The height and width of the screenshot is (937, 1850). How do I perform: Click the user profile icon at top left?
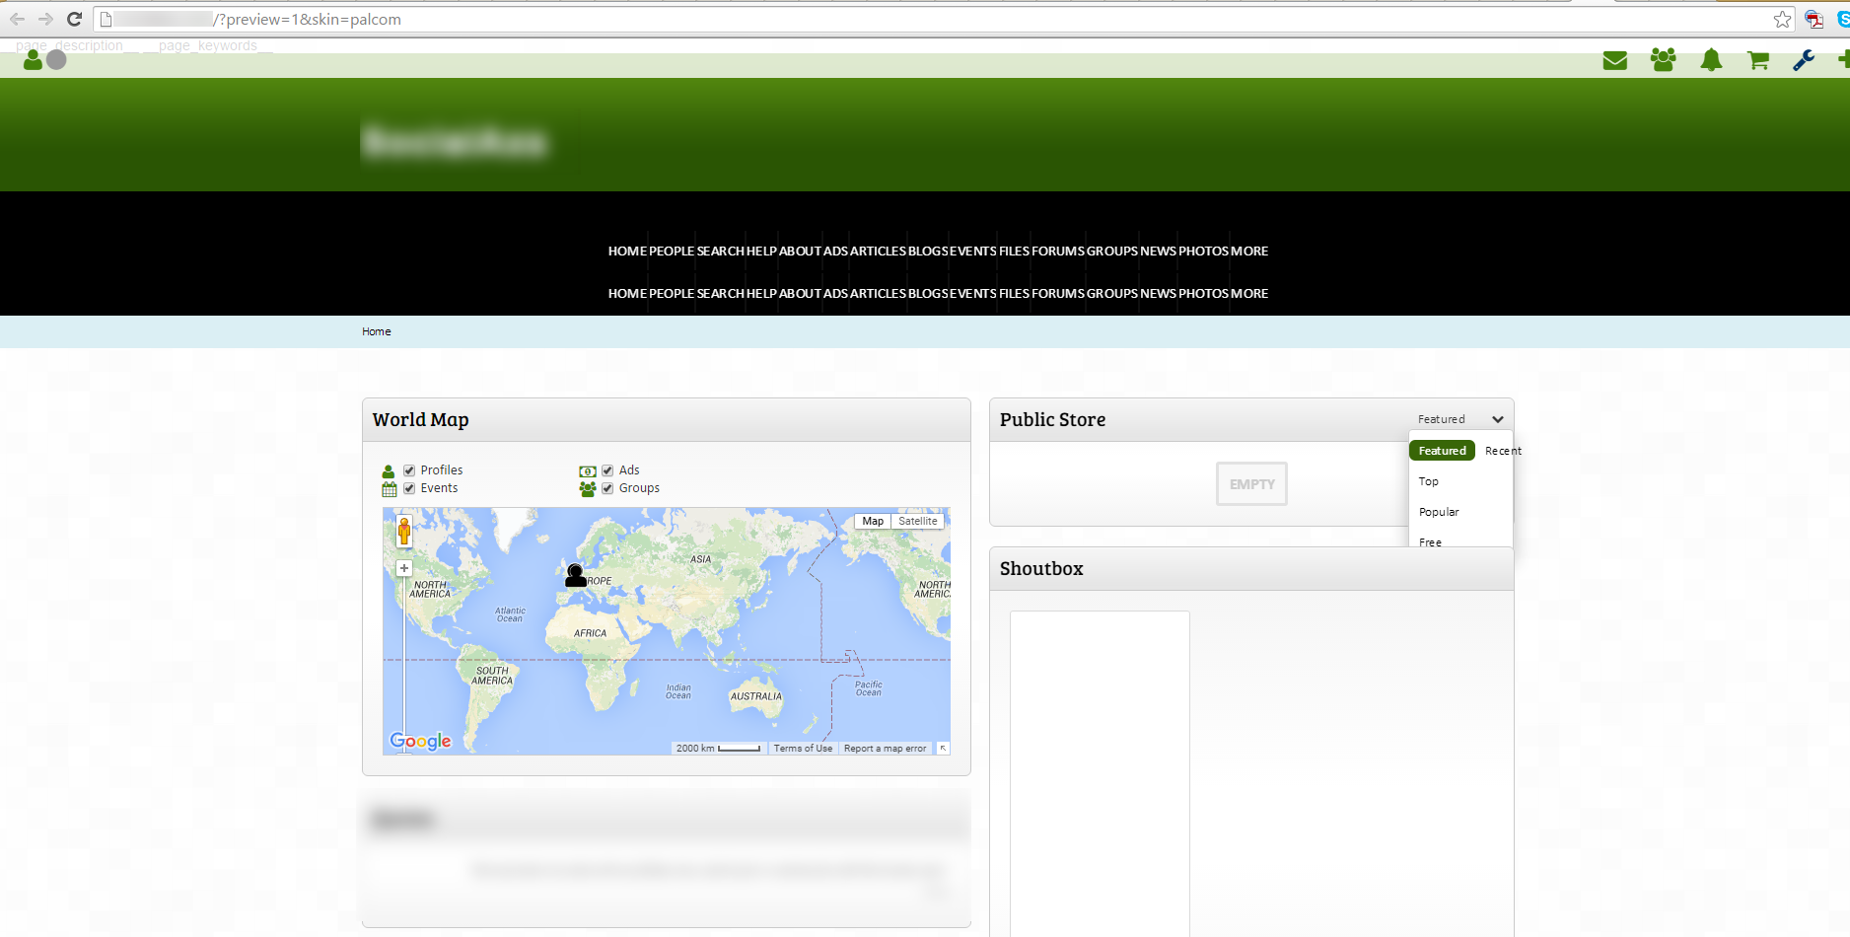[33, 60]
